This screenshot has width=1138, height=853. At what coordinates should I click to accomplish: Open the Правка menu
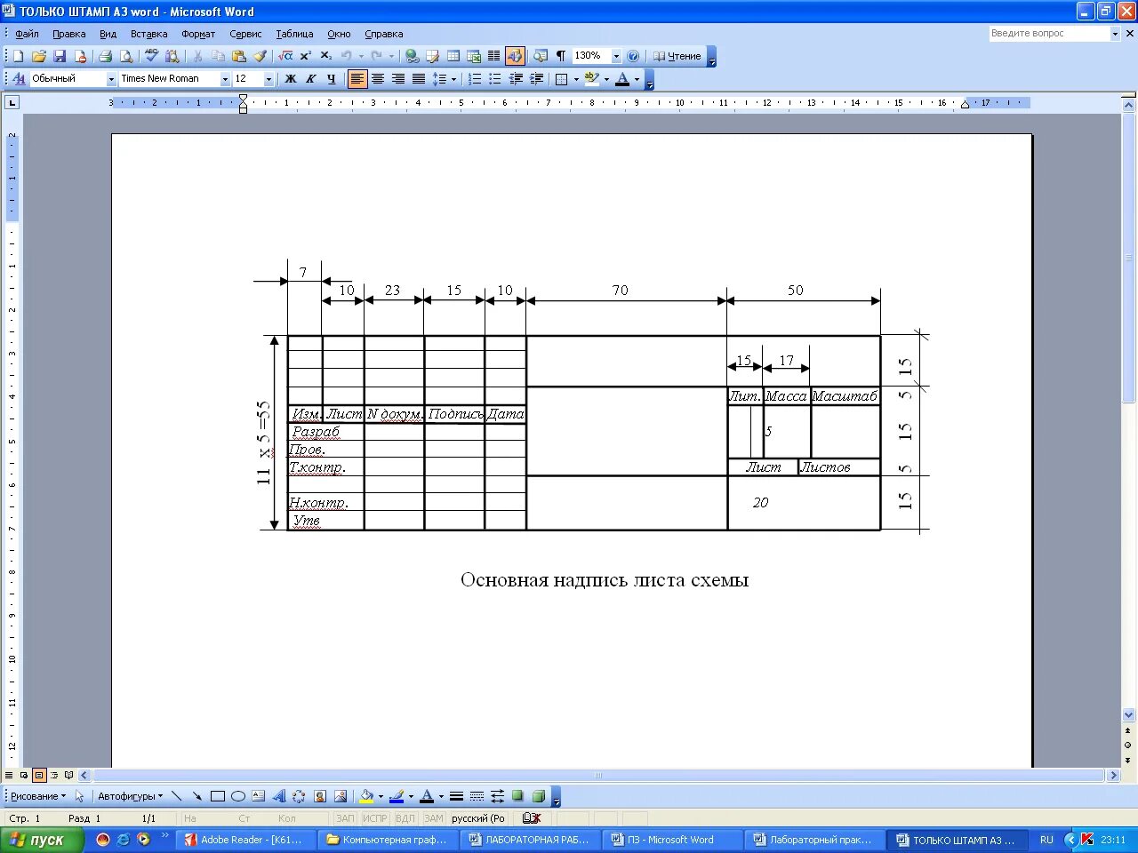pos(68,34)
